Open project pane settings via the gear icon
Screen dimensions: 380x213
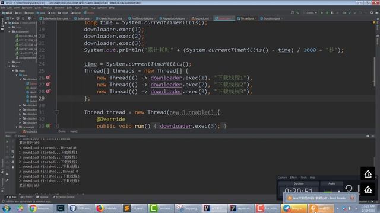[29, 18]
